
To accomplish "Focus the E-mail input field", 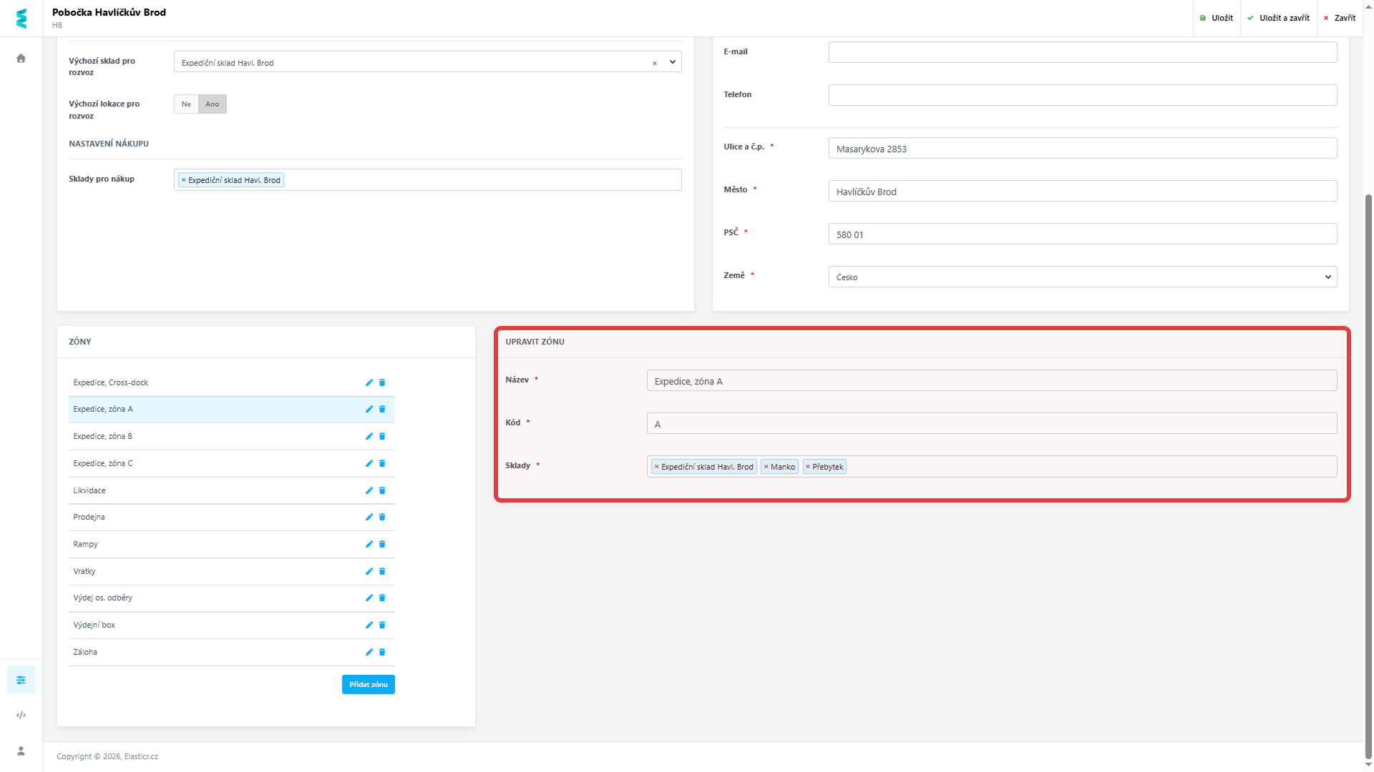I will (1083, 52).
